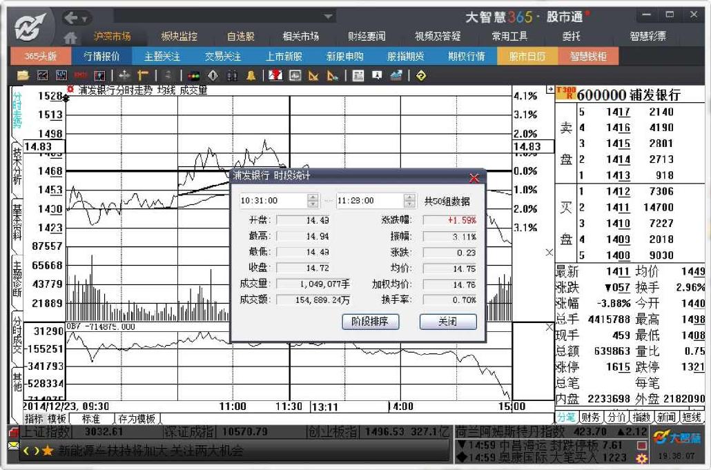Click the yellow bell alert icon

pos(251,76)
